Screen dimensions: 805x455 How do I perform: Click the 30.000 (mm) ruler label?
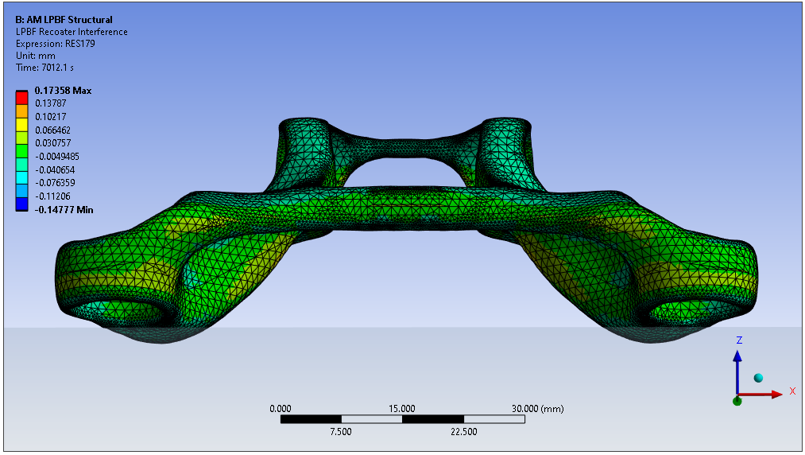coord(537,409)
